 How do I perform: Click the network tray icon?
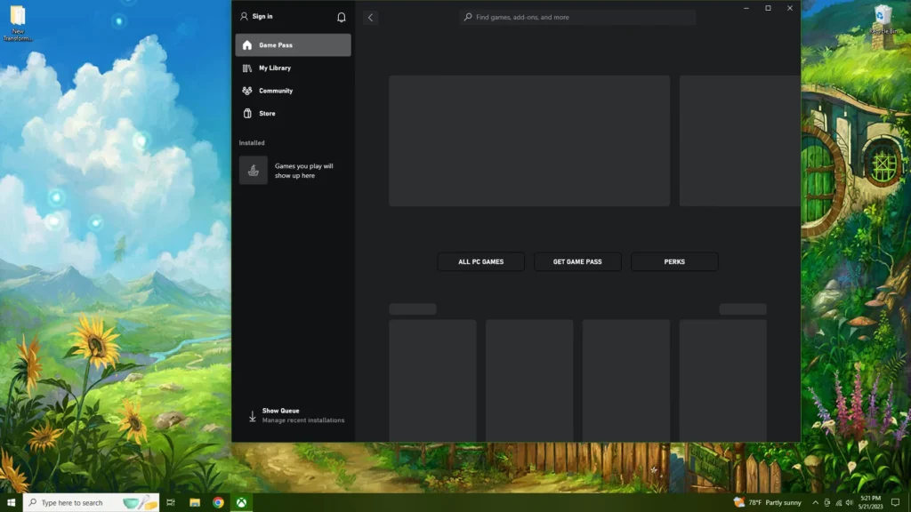pyautogui.click(x=838, y=503)
